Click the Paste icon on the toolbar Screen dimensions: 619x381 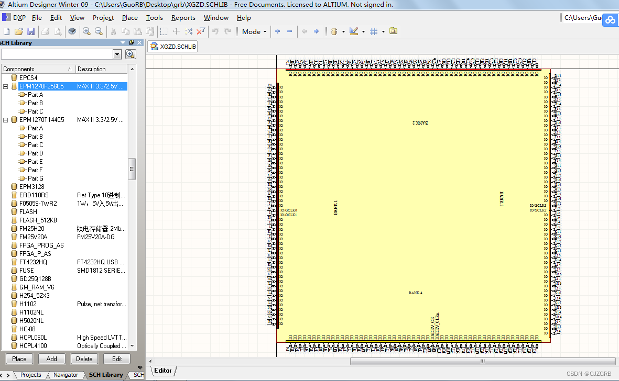pyautogui.click(x=137, y=31)
